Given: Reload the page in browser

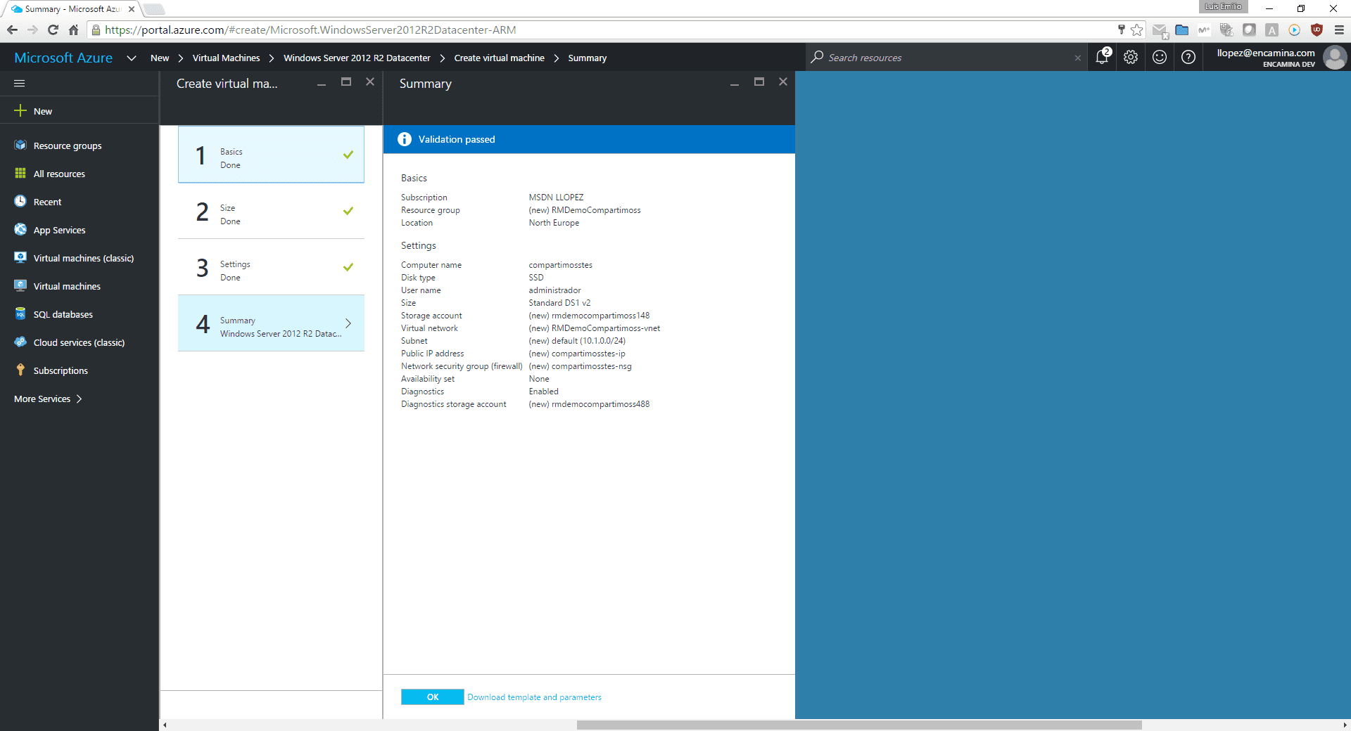Looking at the screenshot, I should (x=53, y=30).
